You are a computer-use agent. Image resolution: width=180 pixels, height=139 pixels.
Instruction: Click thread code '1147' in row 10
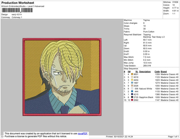(x=157, y=100)
